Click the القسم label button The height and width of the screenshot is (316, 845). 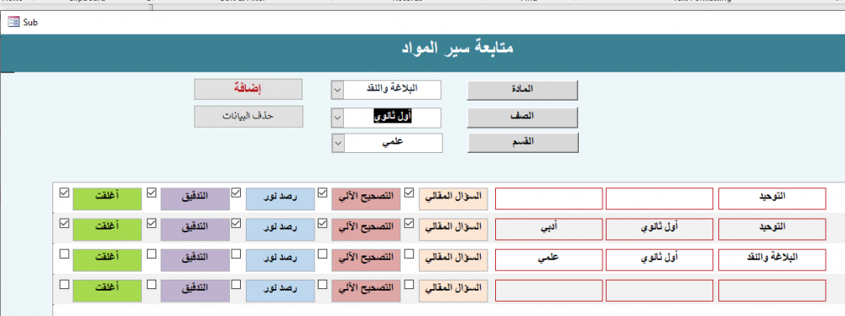(x=523, y=142)
